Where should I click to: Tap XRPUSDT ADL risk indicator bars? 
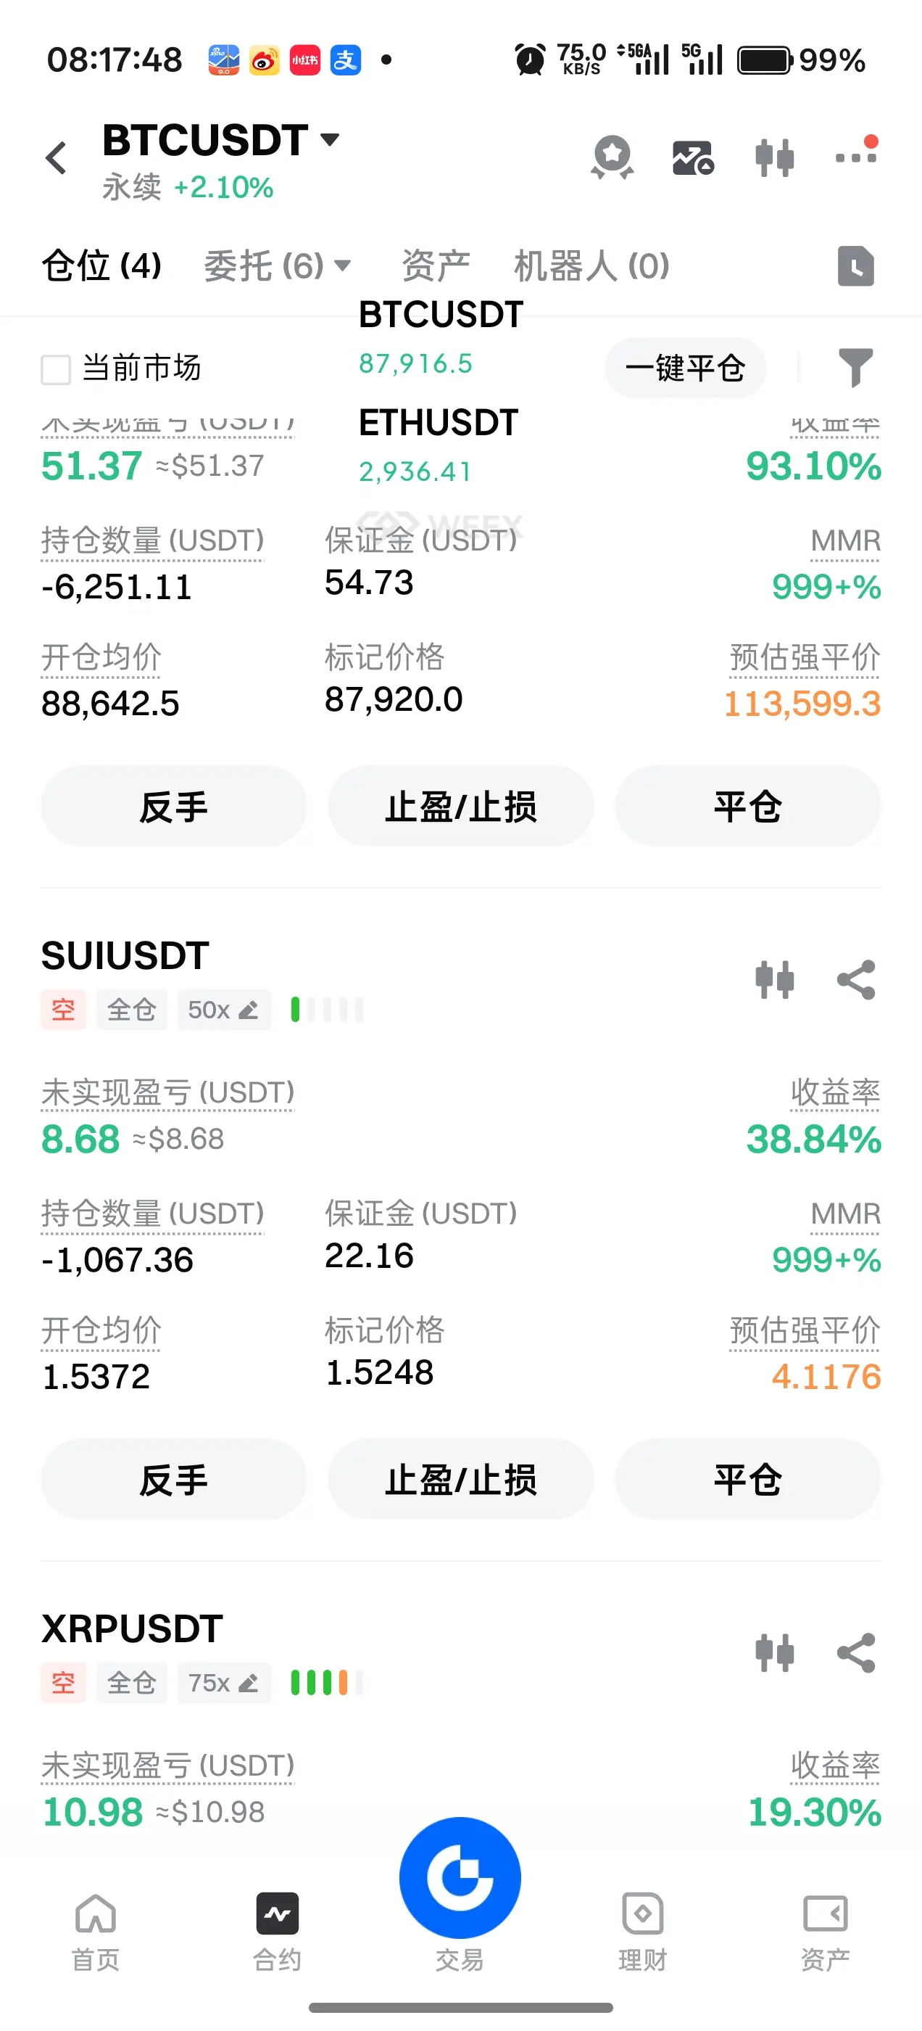pos(327,1684)
